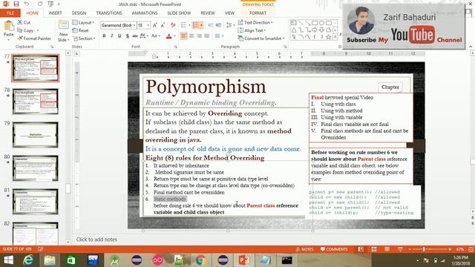Switch to the ANIMATIONS tab
The height and width of the screenshot is (267, 475).
[145, 13]
